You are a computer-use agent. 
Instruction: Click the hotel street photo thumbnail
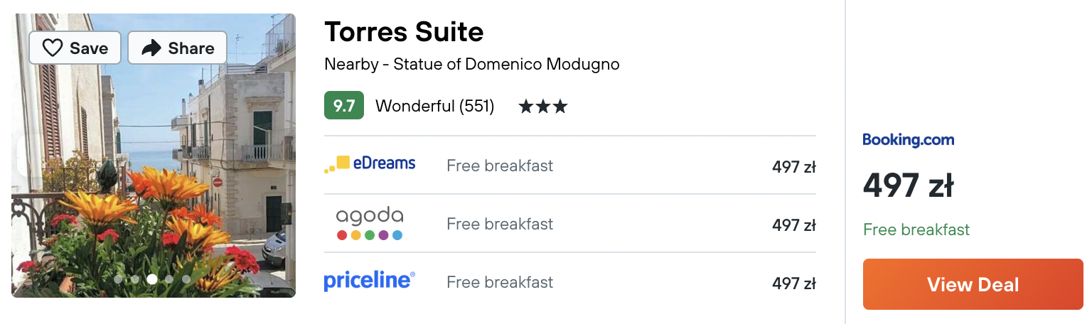tap(154, 155)
